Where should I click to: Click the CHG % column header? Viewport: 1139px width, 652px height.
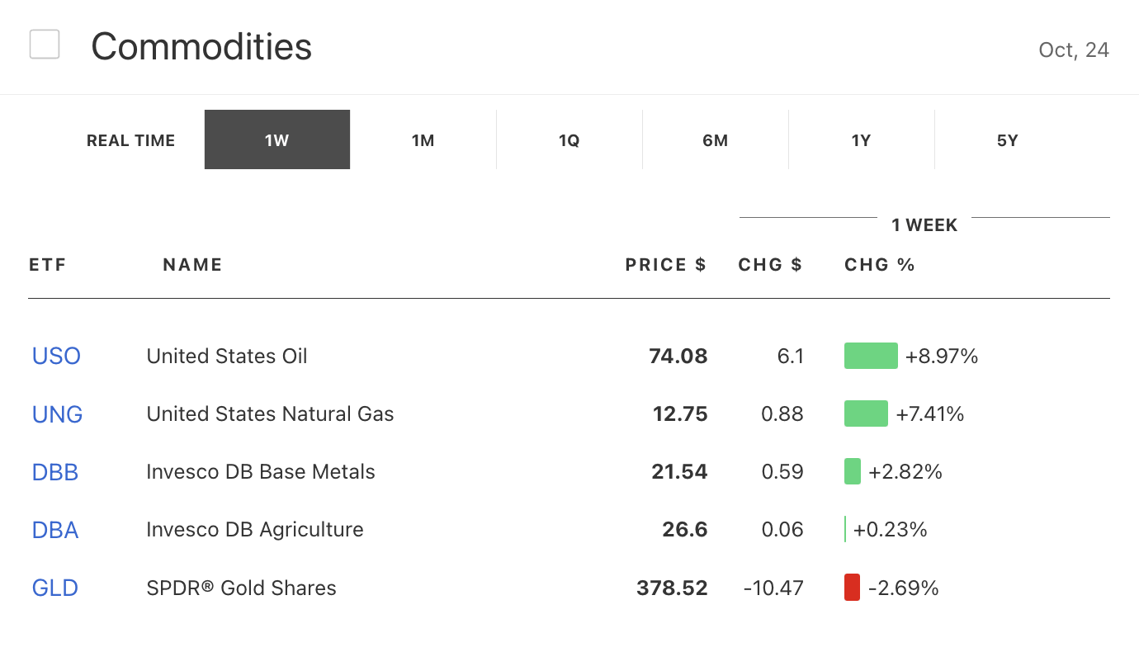[x=880, y=265]
